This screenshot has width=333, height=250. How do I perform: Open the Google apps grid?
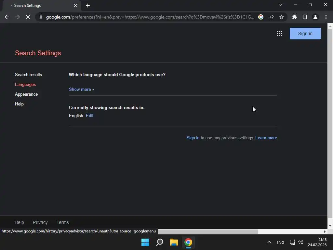click(279, 34)
